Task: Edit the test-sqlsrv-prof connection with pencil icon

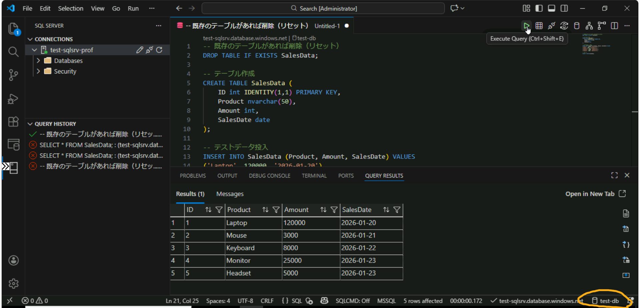Action: click(x=139, y=50)
